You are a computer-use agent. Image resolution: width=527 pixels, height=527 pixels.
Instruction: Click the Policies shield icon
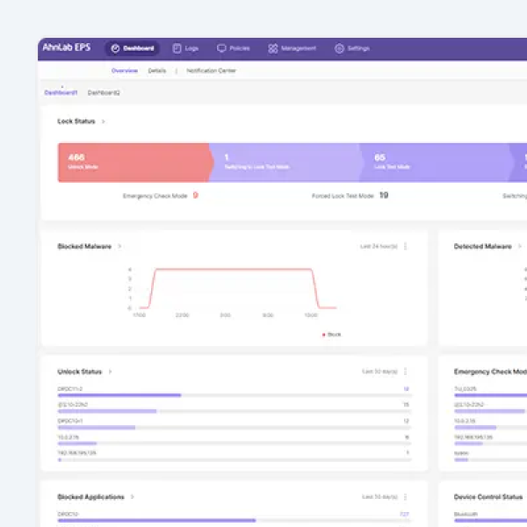[221, 48]
